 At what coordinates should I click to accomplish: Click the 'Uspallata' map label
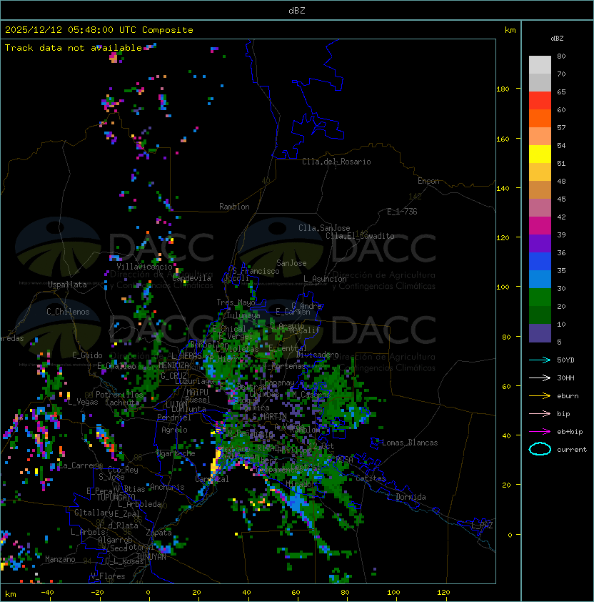point(67,285)
